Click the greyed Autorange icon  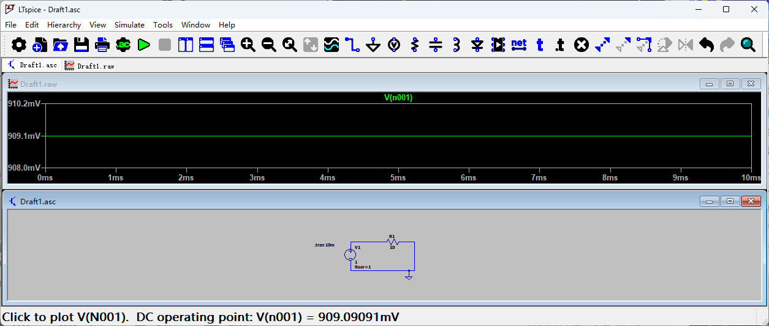pos(311,45)
